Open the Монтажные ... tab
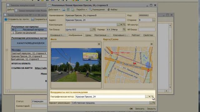 (x=102, y=35)
